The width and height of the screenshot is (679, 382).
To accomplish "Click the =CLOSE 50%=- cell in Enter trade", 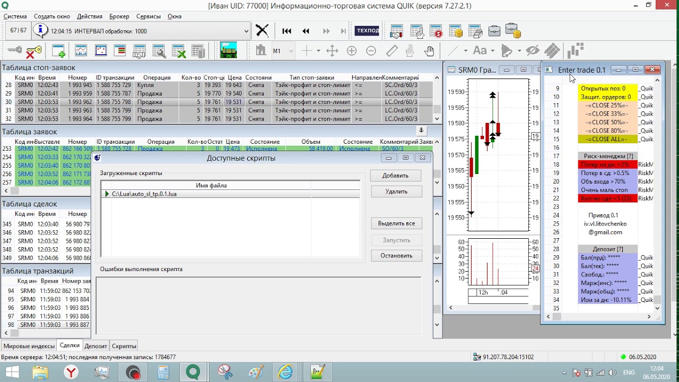I will tap(607, 123).
